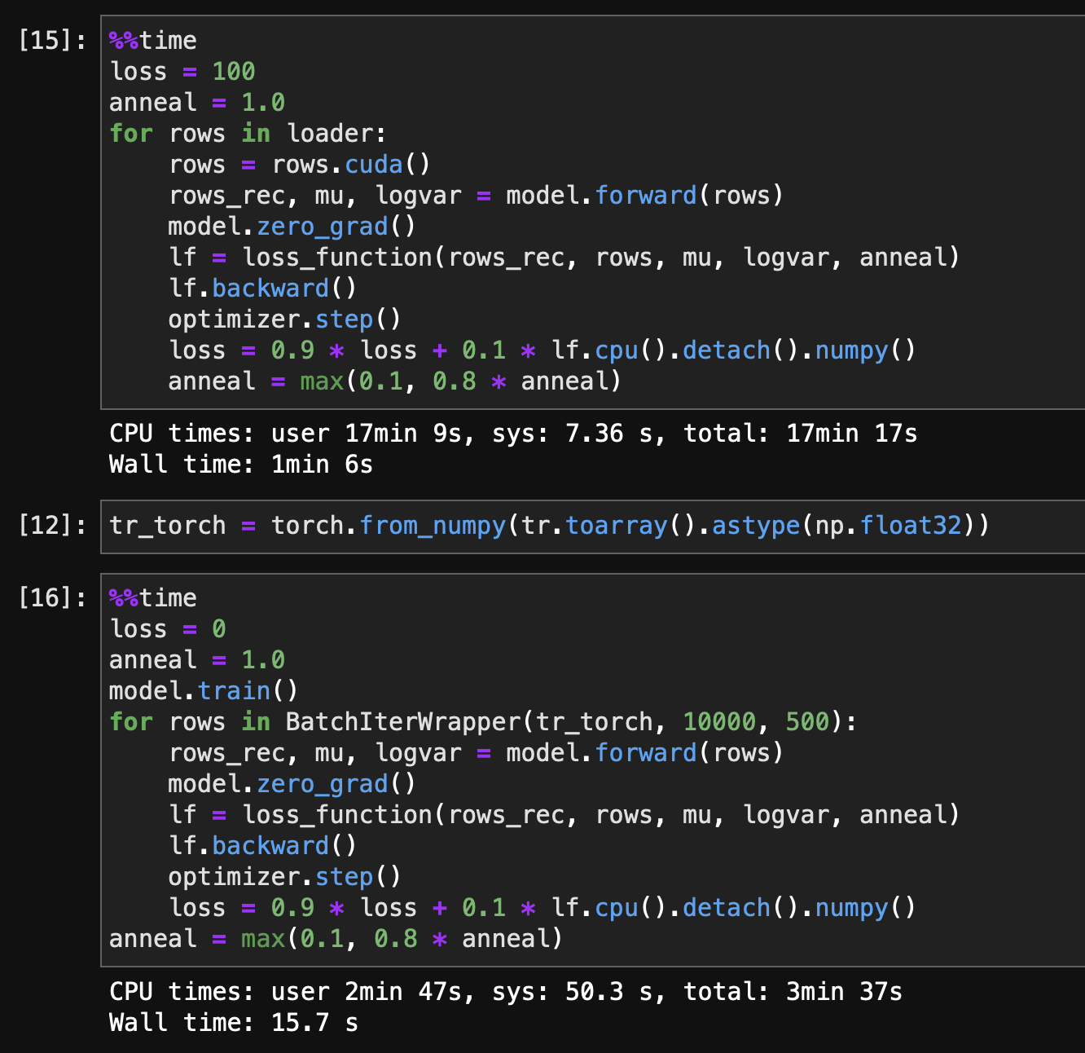
Task: Click 'model.zero_grad()' in cell 15
Action: [x=292, y=226]
